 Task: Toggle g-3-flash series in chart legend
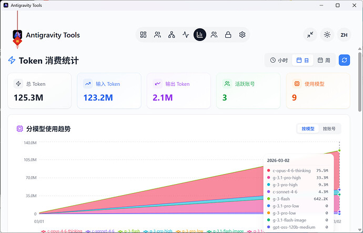point(129,231)
